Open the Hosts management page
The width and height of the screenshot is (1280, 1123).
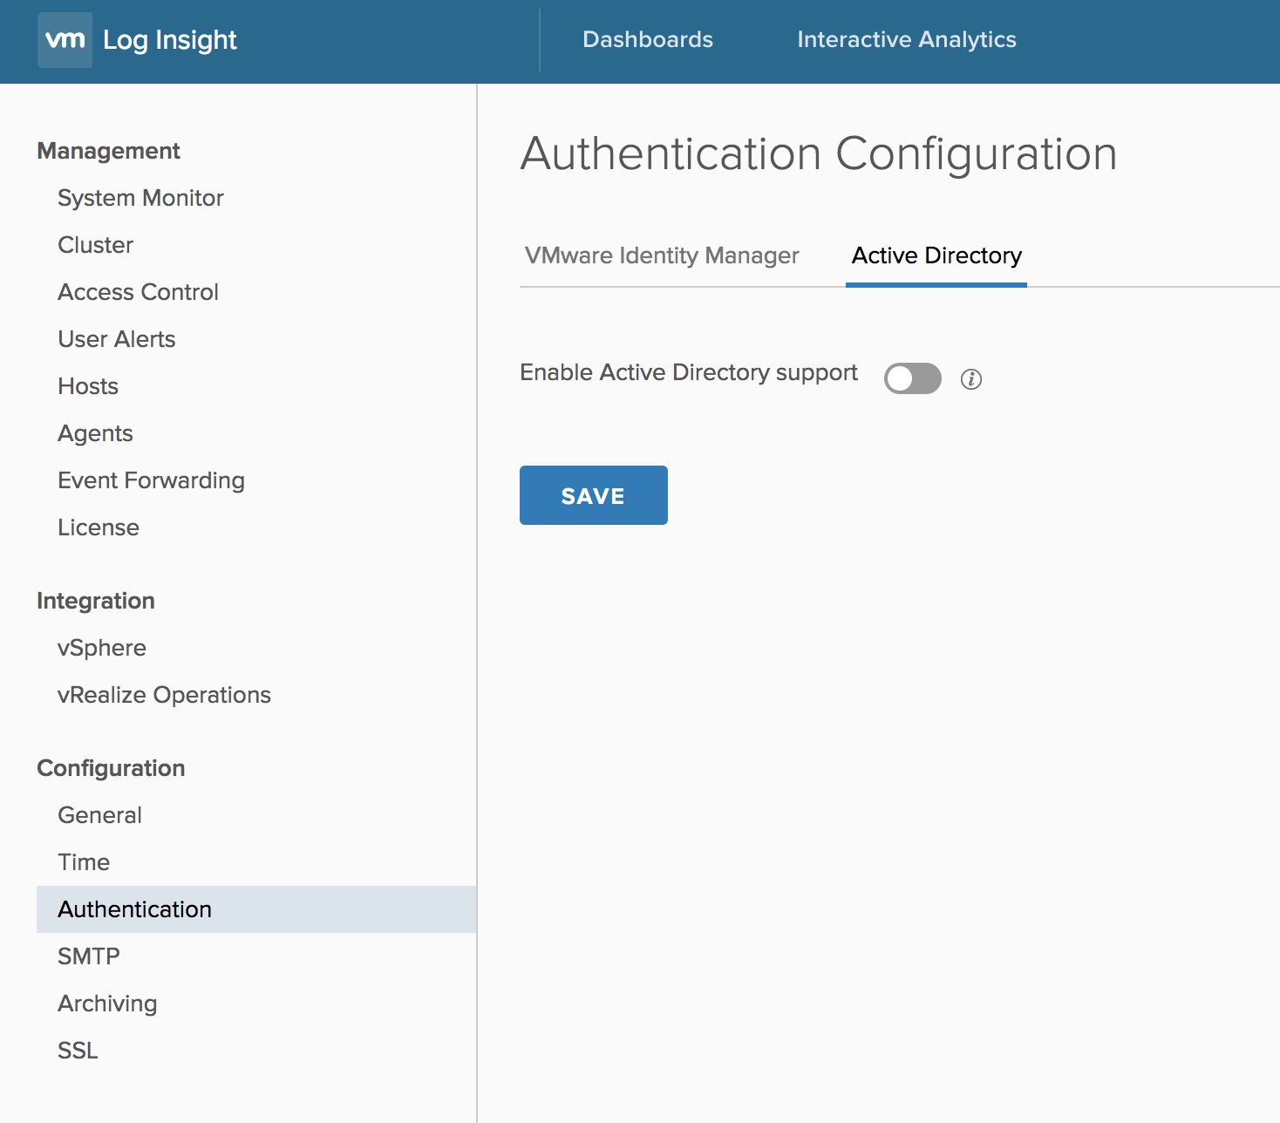[87, 386]
